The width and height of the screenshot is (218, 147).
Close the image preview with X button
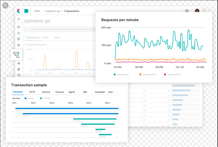(5, 5)
